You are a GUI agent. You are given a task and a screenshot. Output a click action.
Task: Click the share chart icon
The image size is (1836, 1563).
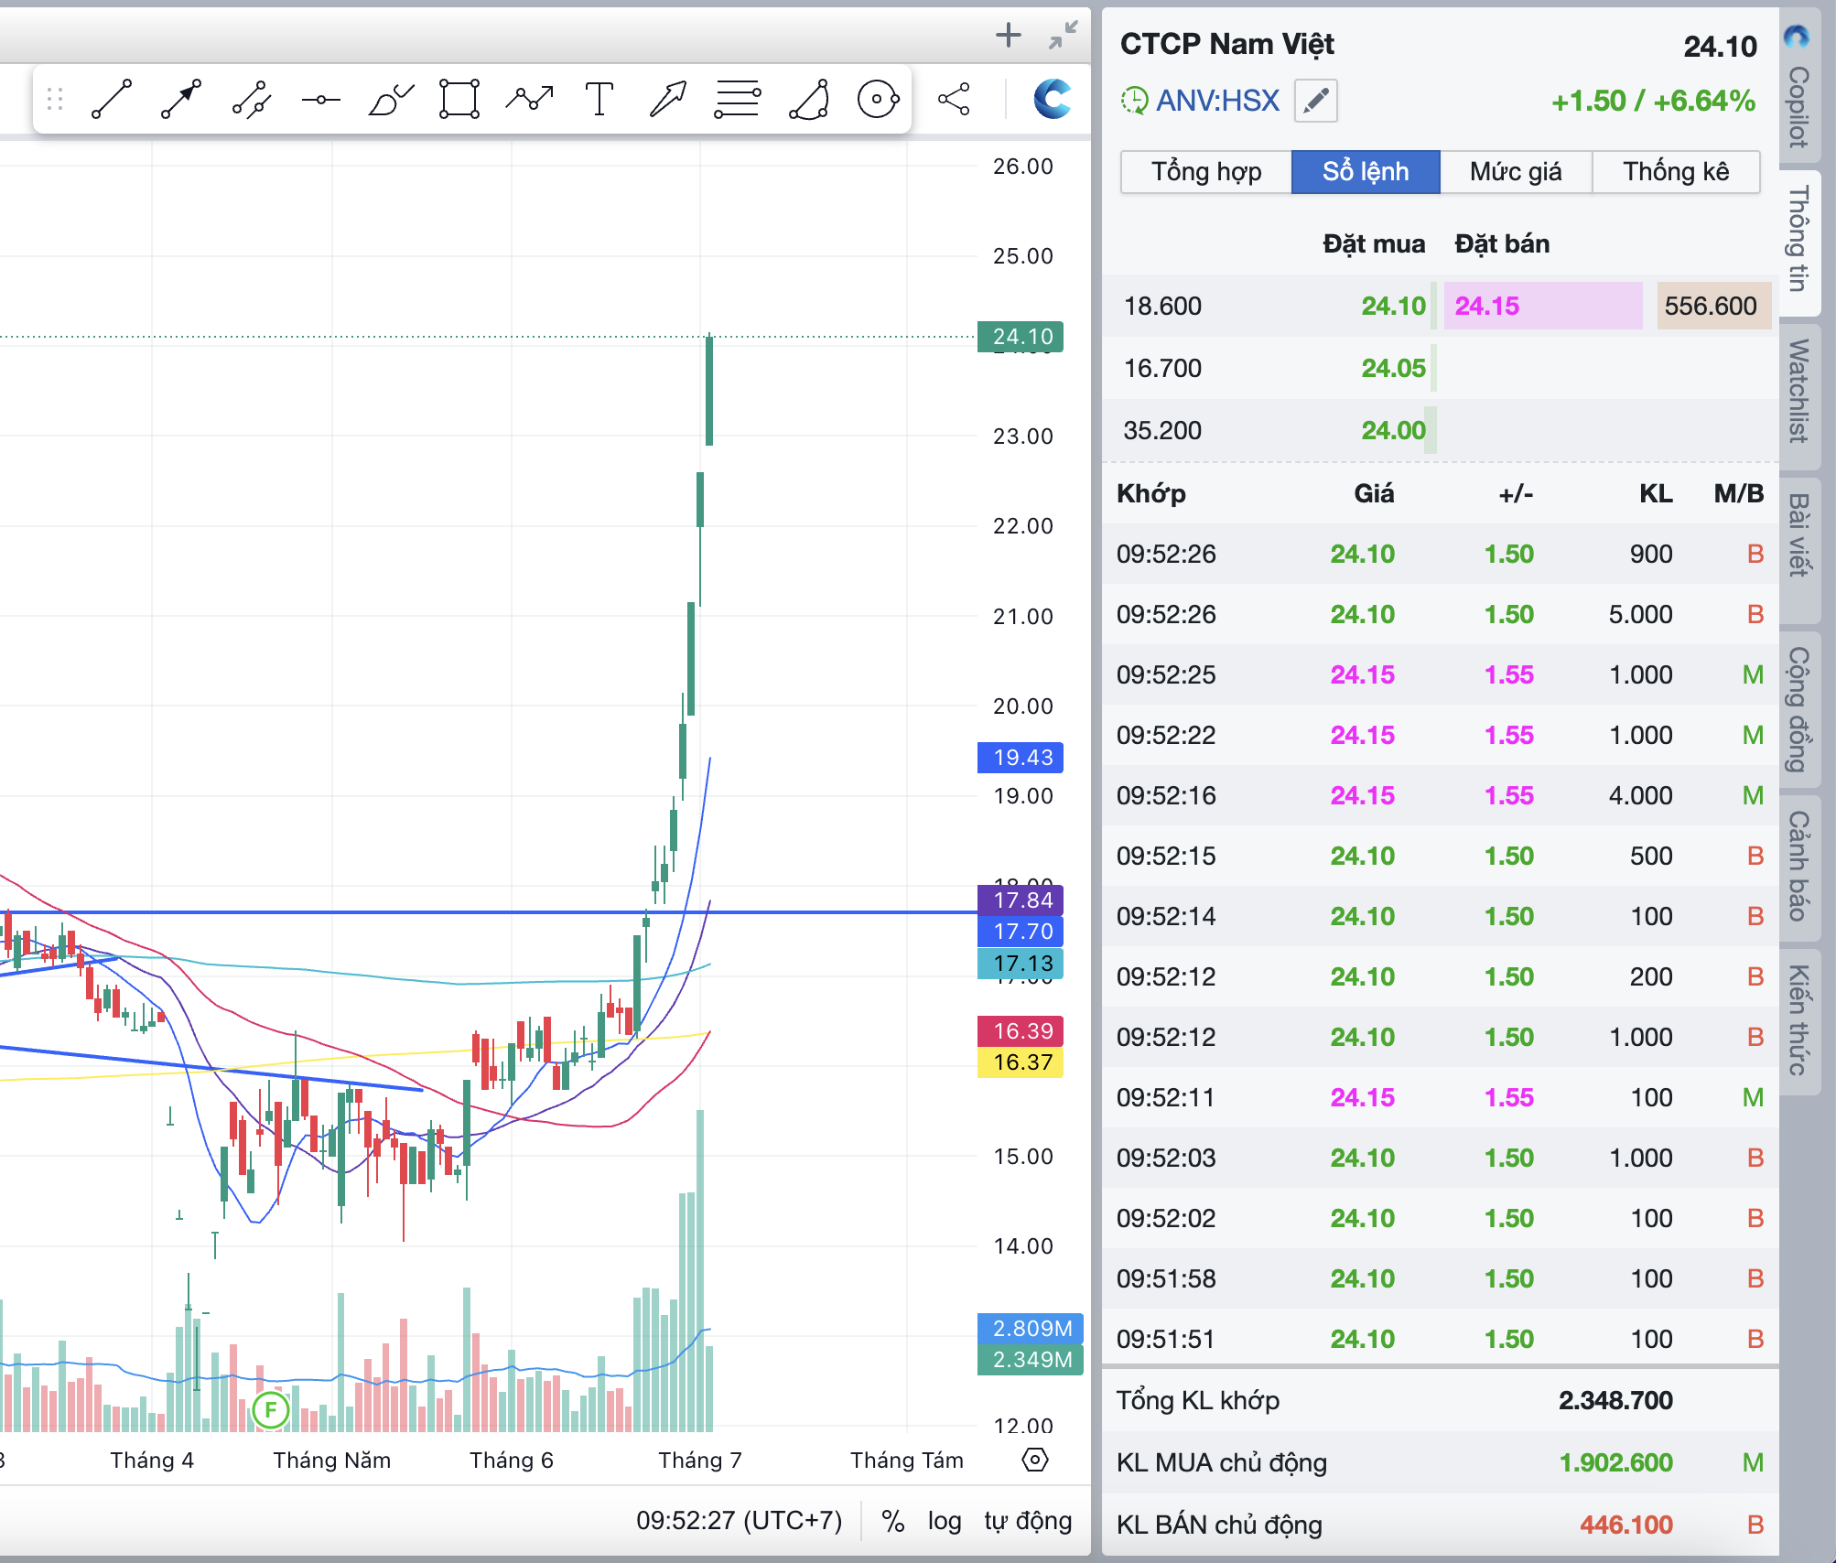coord(954,99)
